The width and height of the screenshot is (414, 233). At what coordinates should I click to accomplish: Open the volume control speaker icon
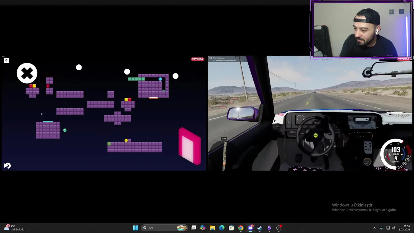pos(394,228)
